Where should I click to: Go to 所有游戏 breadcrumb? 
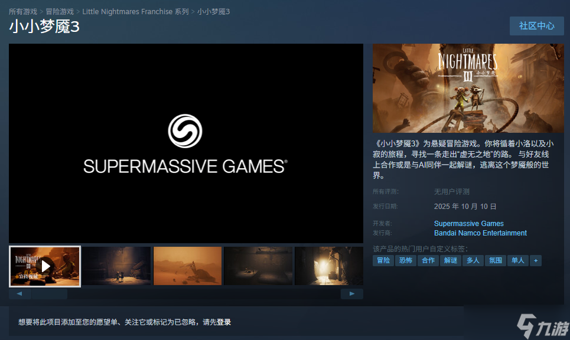(23, 12)
